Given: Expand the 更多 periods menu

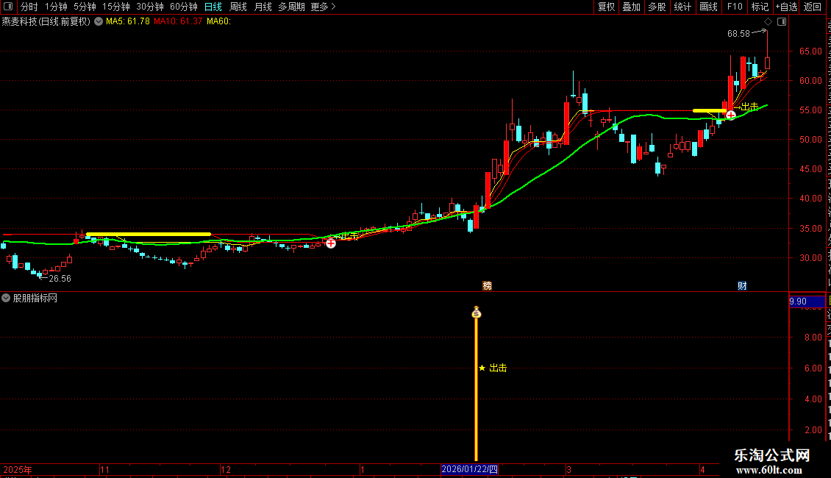Looking at the screenshot, I should click(x=324, y=7).
